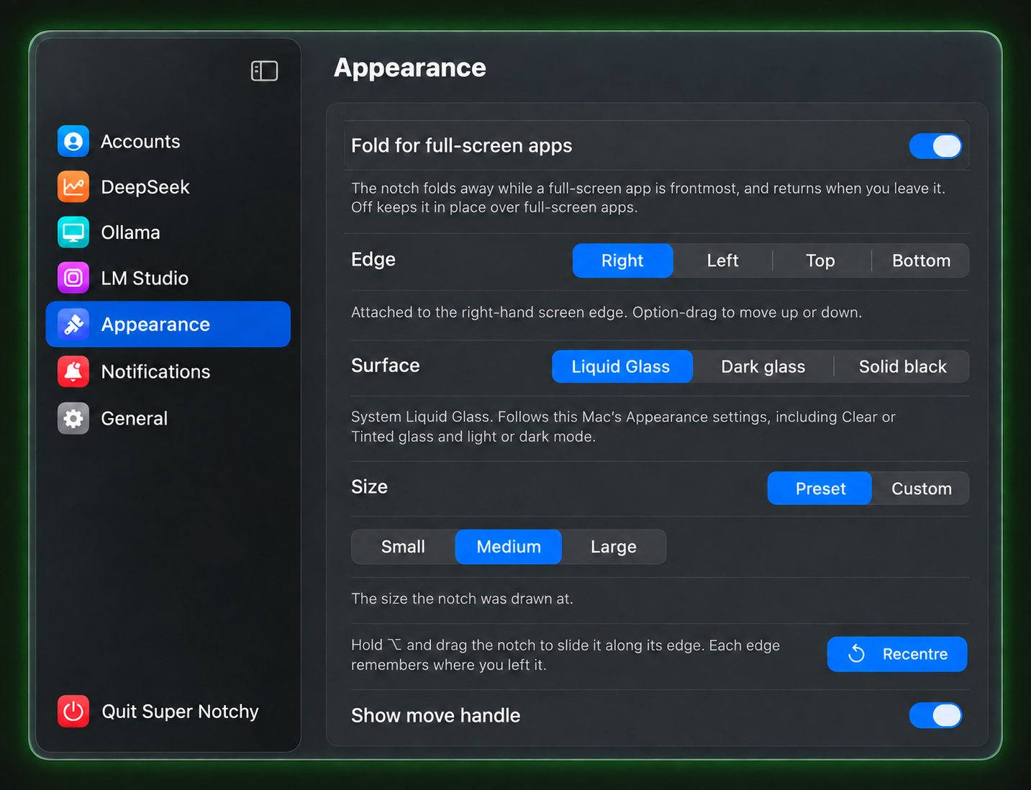Click the orange DeepSeek chart icon

tap(73, 187)
